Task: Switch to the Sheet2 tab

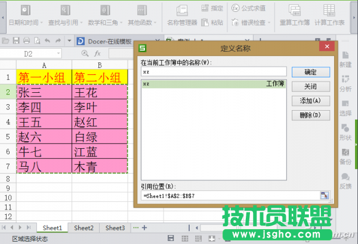Action: 84,228
